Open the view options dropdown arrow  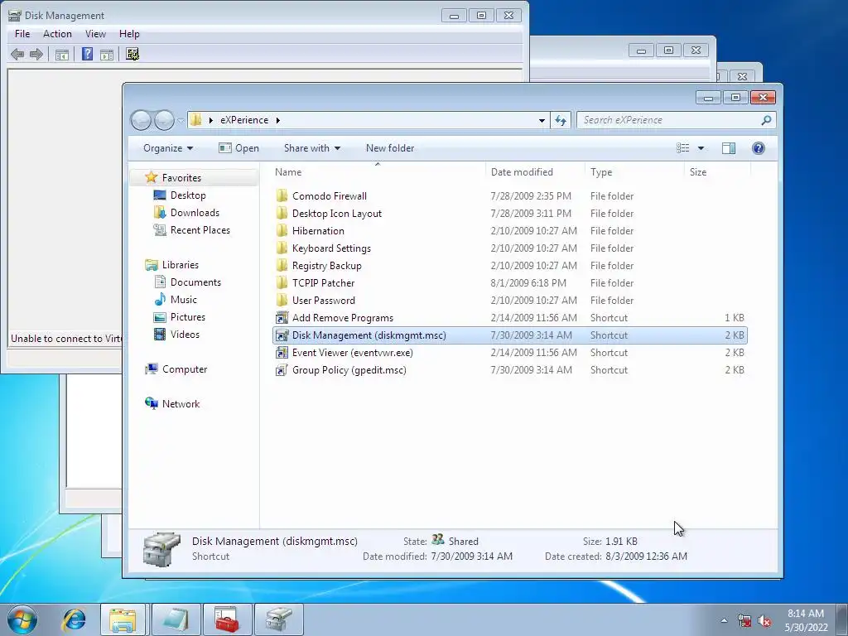(x=701, y=148)
